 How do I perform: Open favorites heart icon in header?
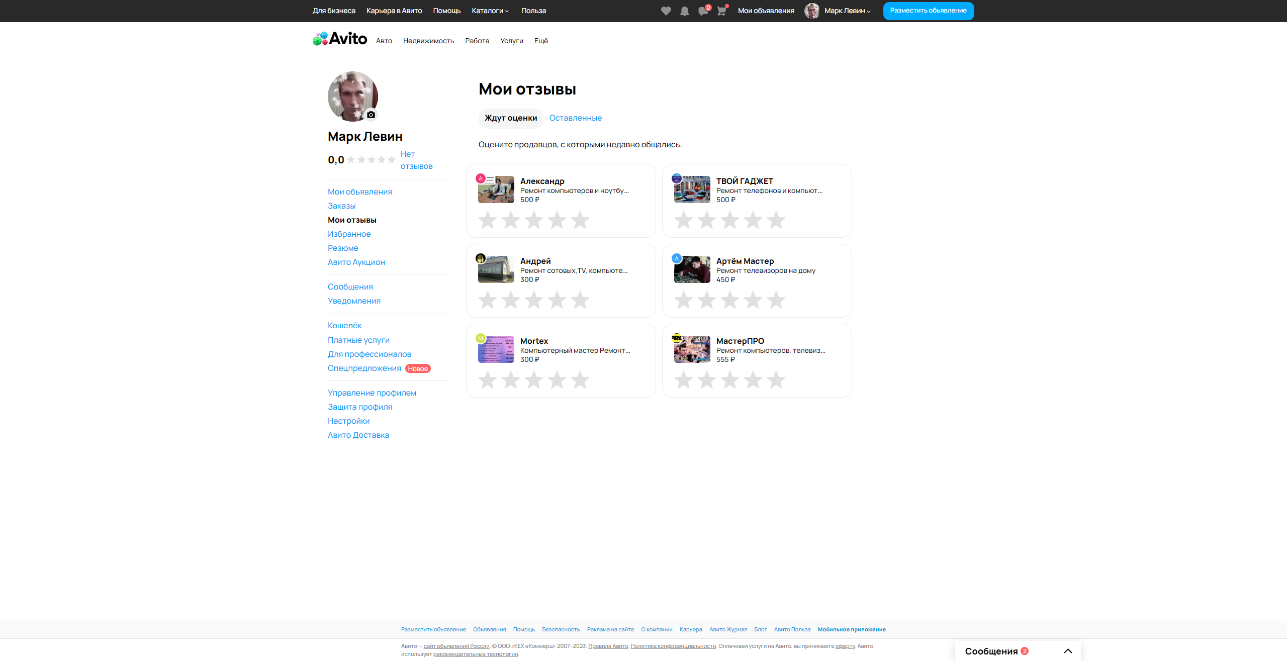coord(666,11)
